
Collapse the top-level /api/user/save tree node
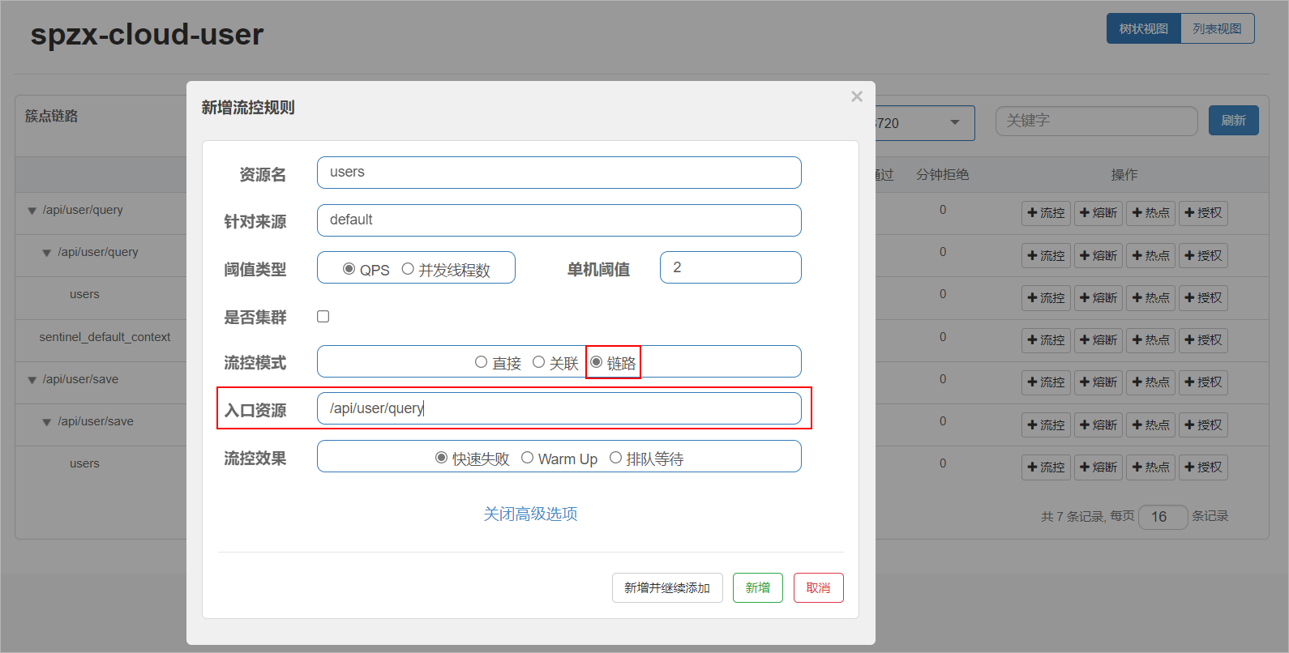(32, 380)
